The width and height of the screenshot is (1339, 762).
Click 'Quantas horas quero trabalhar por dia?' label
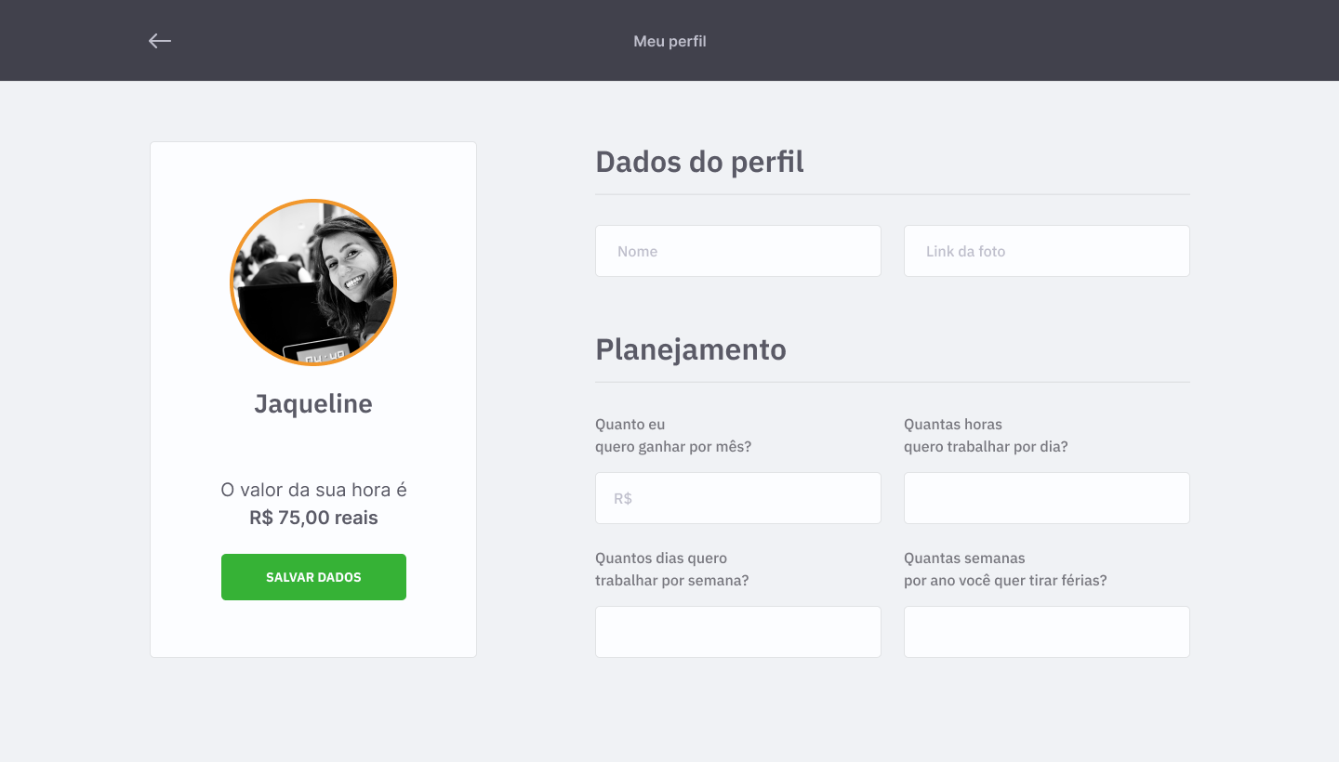point(986,436)
